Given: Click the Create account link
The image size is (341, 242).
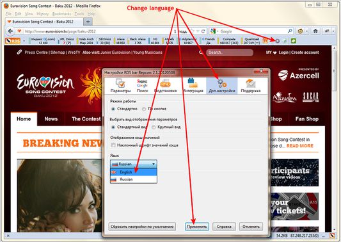Looking at the screenshot, I should (x=305, y=52).
